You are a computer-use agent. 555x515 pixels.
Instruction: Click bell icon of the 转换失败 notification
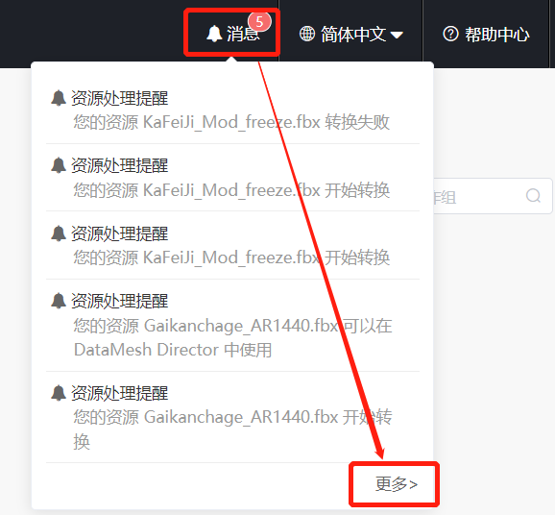click(x=59, y=98)
